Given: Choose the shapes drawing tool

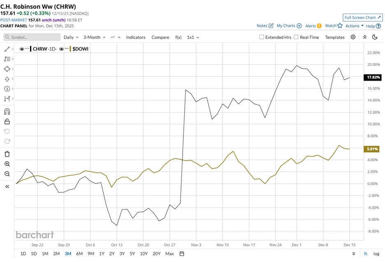Looking at the screenshot, I should click(7, 69).
